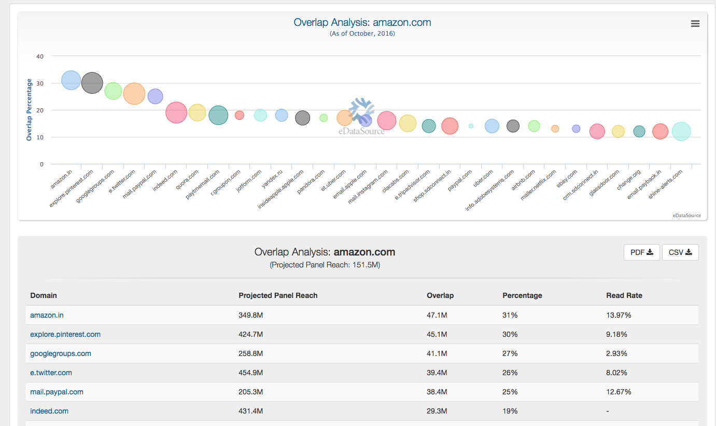
Task: Click the mailer.netflix.com orange bubble
Action: pos(555,129)
